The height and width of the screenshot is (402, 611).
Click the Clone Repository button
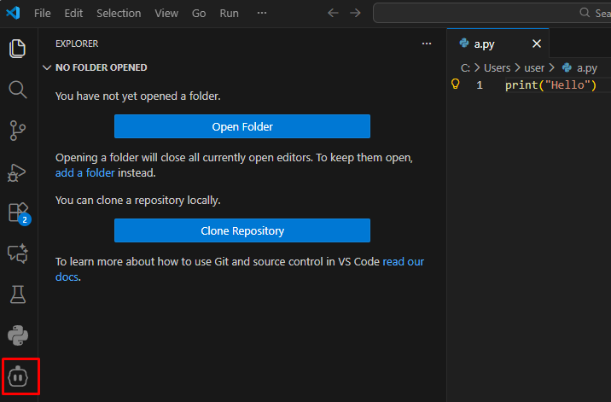coord(242,230)
